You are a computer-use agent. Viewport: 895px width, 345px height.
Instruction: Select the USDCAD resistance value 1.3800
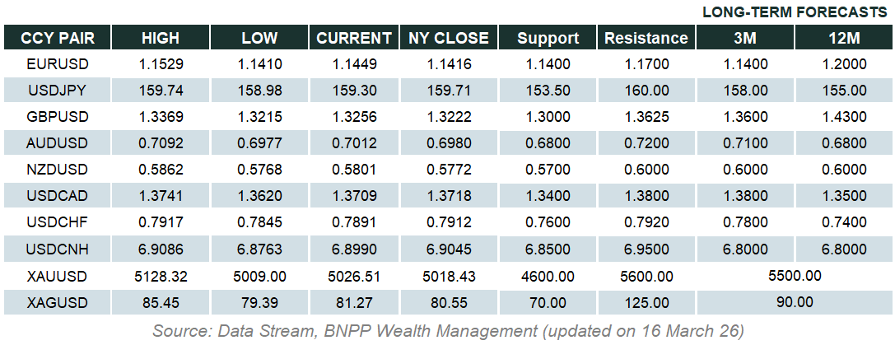click(646, 196)
